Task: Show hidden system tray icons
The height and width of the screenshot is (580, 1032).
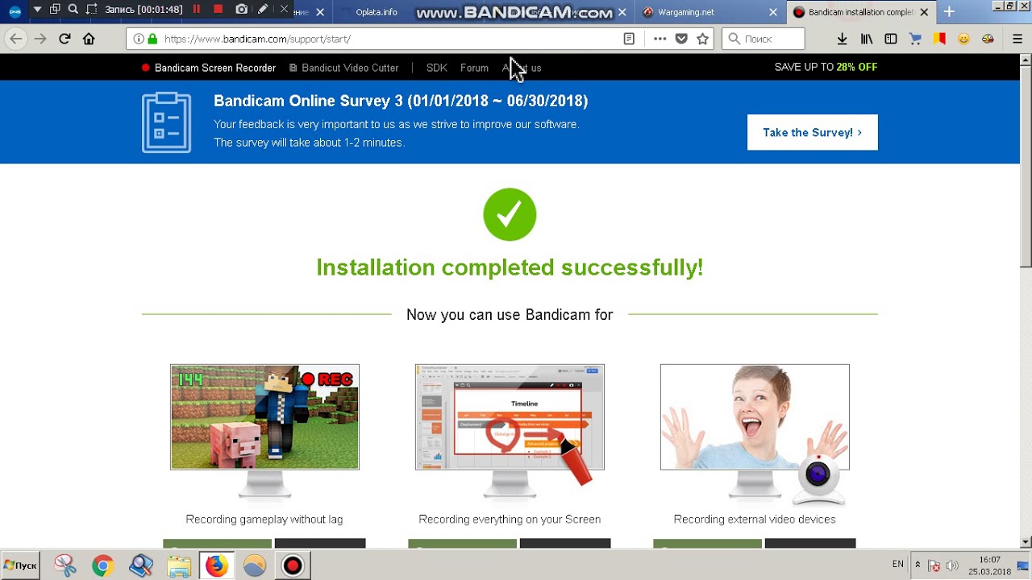Action: click(x=918, y=565)
